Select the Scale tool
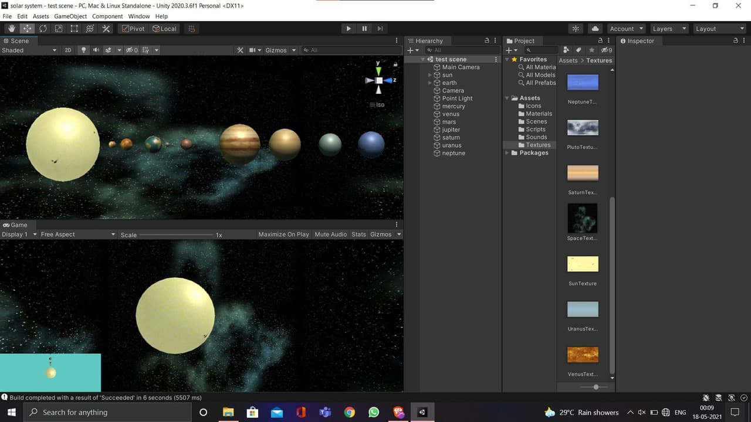The height and width of the screenshot is (422, 751). pos(59,28)
